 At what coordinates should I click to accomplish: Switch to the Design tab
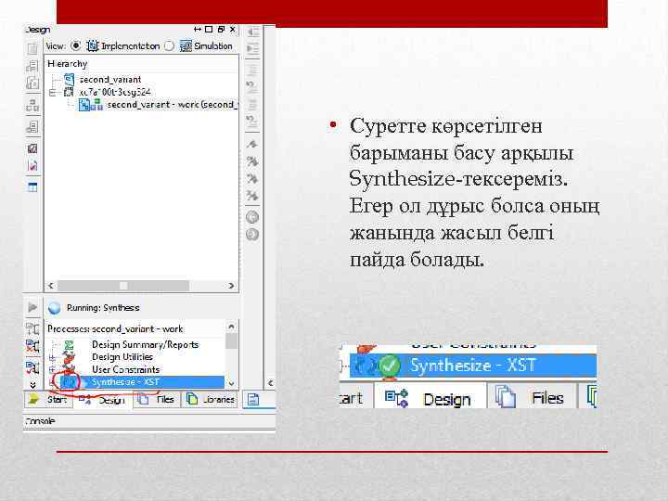(x=103, y=400)
